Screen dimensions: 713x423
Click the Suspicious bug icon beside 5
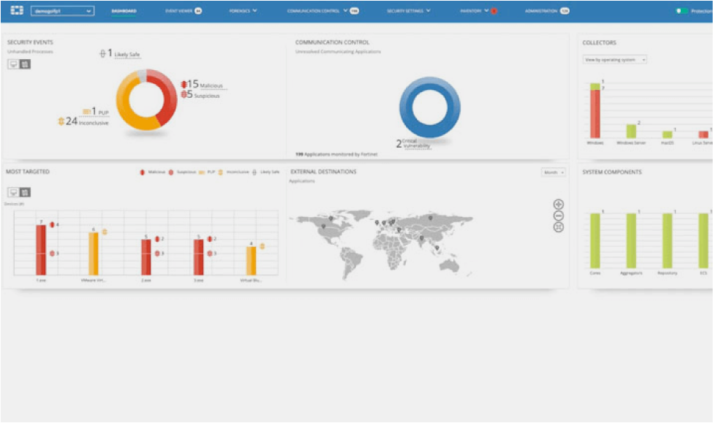pyautogui.click(x=184, y=94)
